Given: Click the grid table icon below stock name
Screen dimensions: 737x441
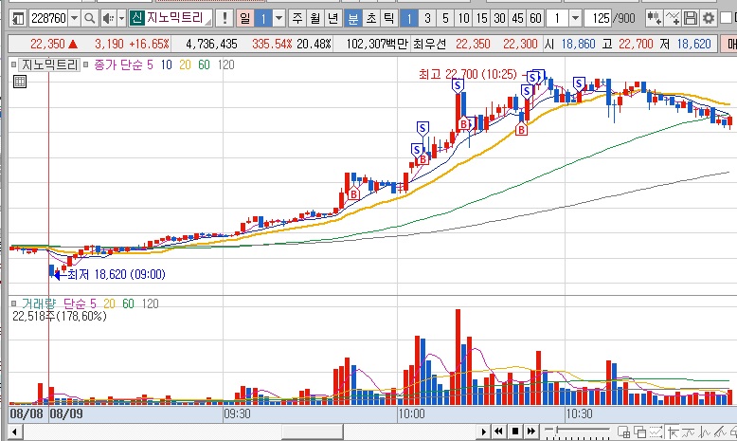Looking at the screenshot, I should click(18, 82).
